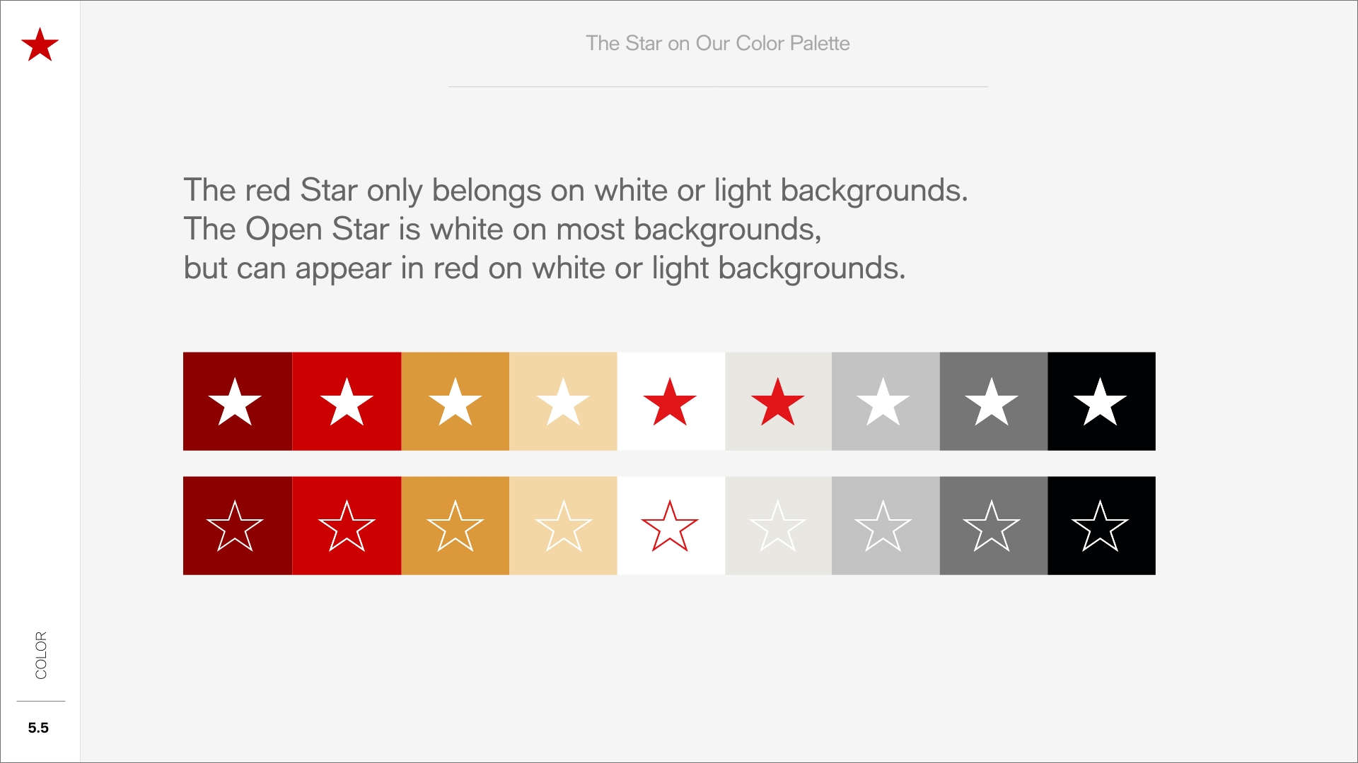
Task: Select the open star on dark gray swatch
Action: pyautogui.click(x=992, y=526)
